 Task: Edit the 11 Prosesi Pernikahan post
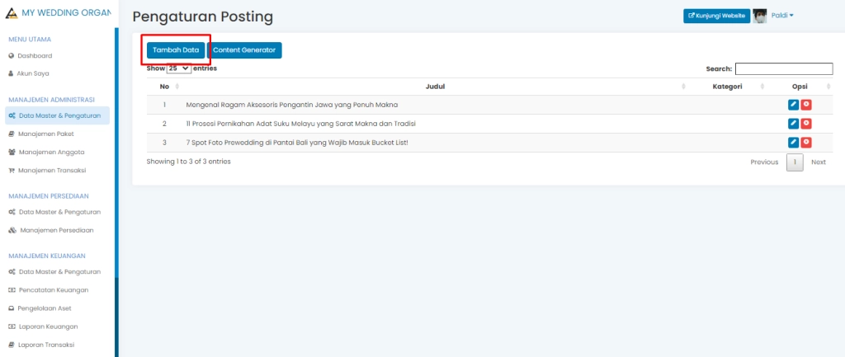point(793,124)
